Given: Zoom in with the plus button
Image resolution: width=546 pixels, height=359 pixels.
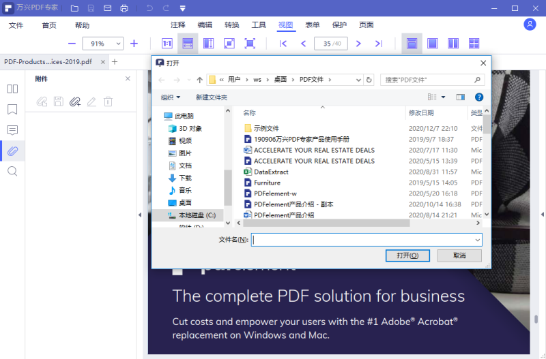Looking at the screenshot, I should tap(134, 44).
